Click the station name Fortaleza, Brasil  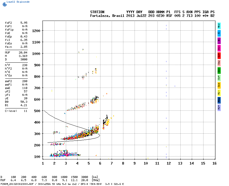(107, 16)
